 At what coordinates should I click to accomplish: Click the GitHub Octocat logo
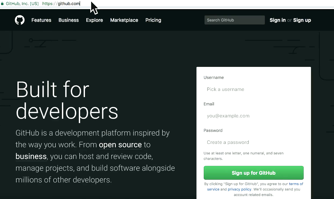coord(20,20)
